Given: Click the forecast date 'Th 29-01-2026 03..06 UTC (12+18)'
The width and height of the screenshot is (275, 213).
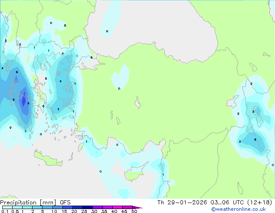Looking at the screenshot, I should click(215, 203).
